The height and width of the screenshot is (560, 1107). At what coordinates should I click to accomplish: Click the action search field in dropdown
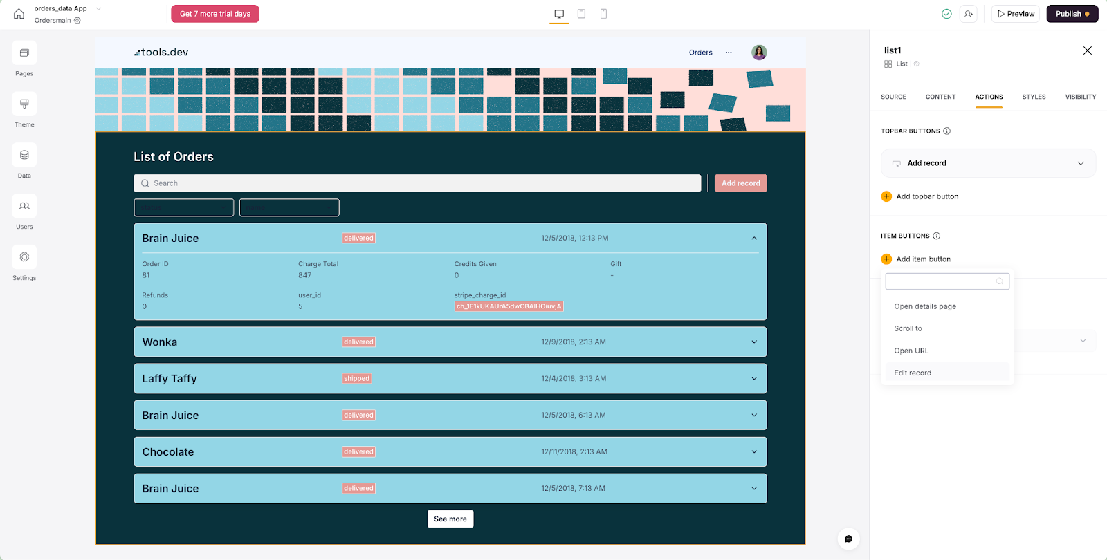947,281
